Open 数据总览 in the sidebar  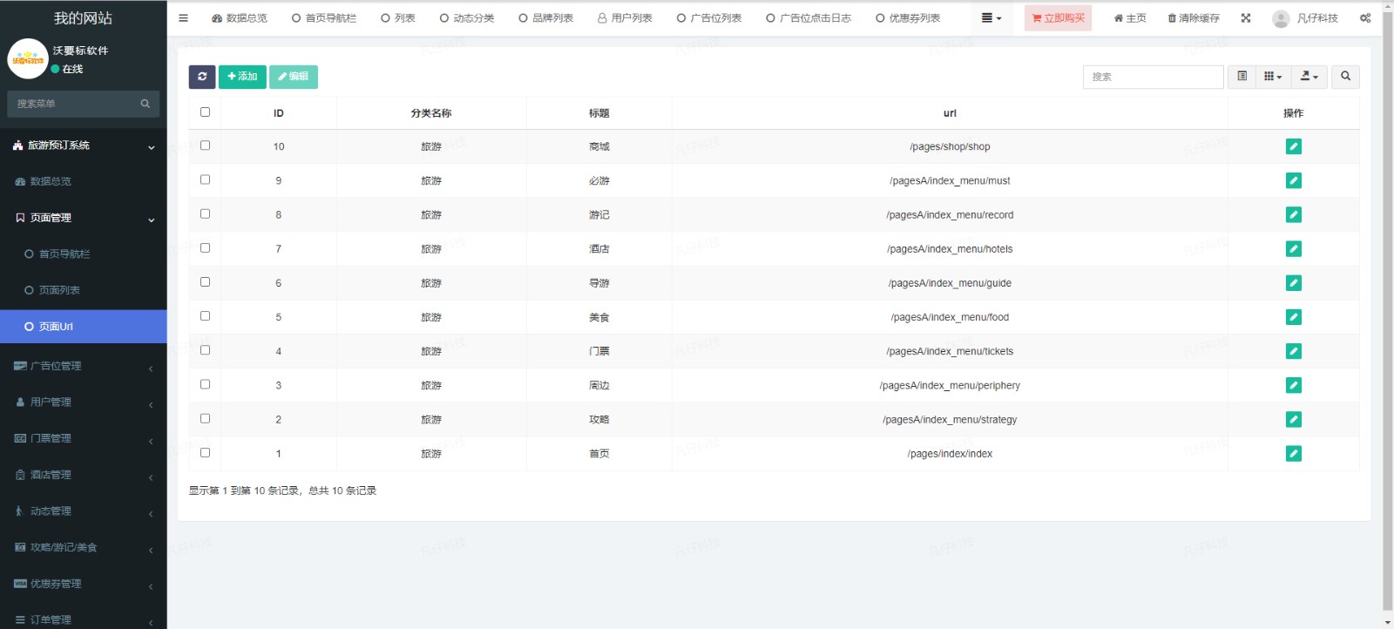pos(84,181)
